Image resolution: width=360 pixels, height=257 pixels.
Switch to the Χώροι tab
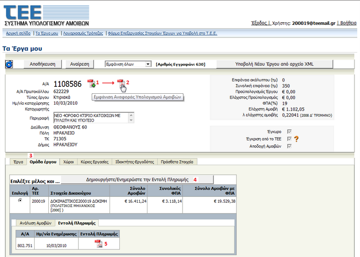[68, 162]
